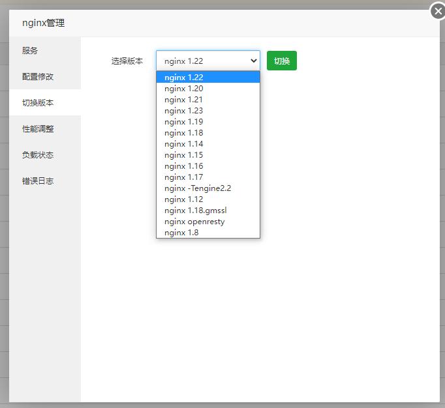445x408 pixels.
Task: Pick nginx 1.21 from dropdown
Action: [184, 100]
